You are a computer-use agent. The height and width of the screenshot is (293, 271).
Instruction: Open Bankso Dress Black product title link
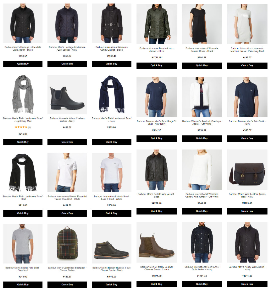point(202,50)
